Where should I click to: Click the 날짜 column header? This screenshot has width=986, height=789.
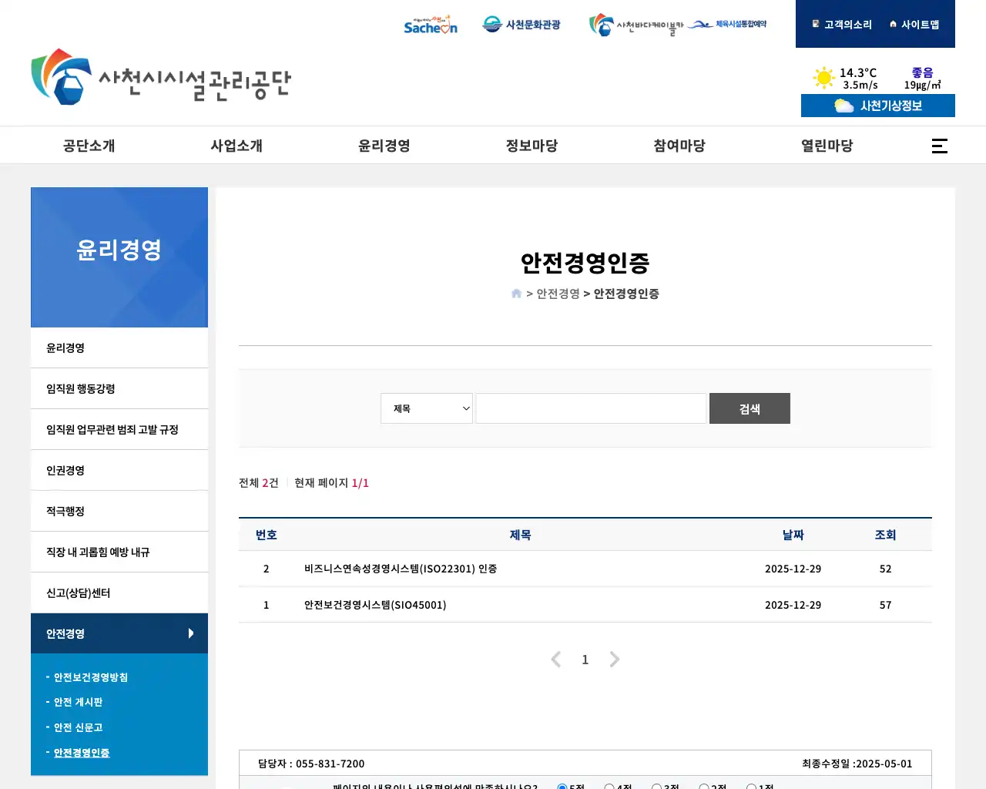(x=793, y=535)
